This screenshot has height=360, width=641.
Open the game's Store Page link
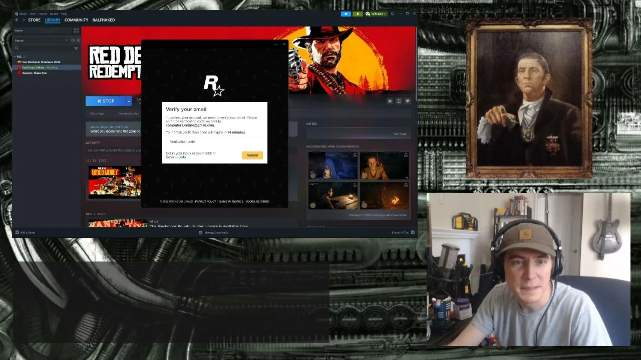pos(97,113)
